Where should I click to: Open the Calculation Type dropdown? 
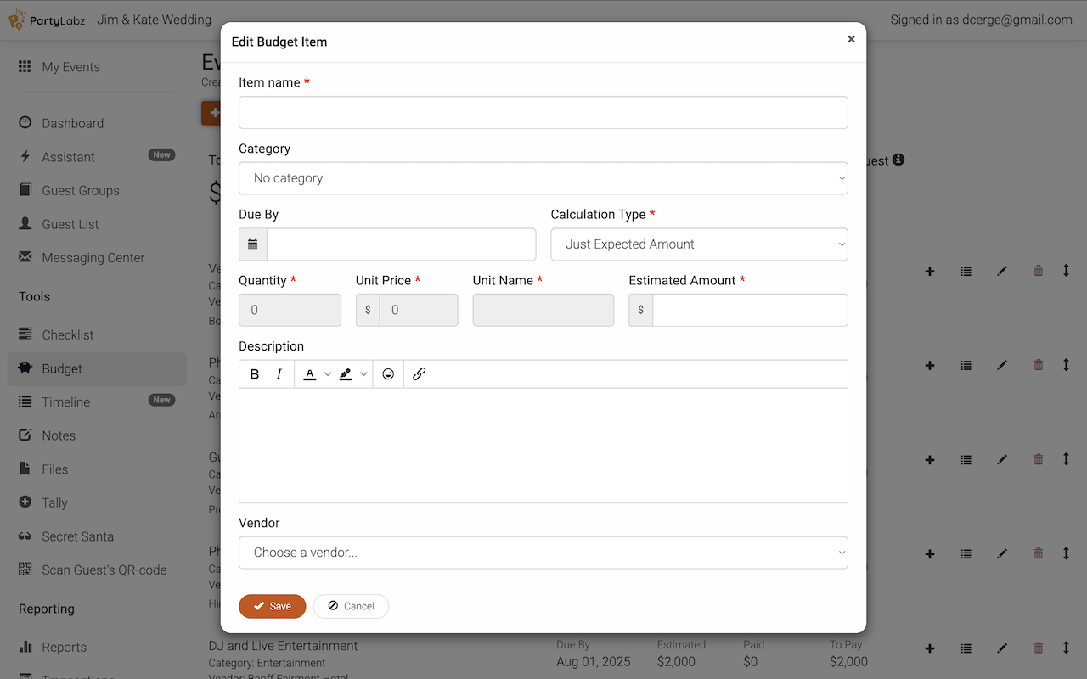[699, 244]
